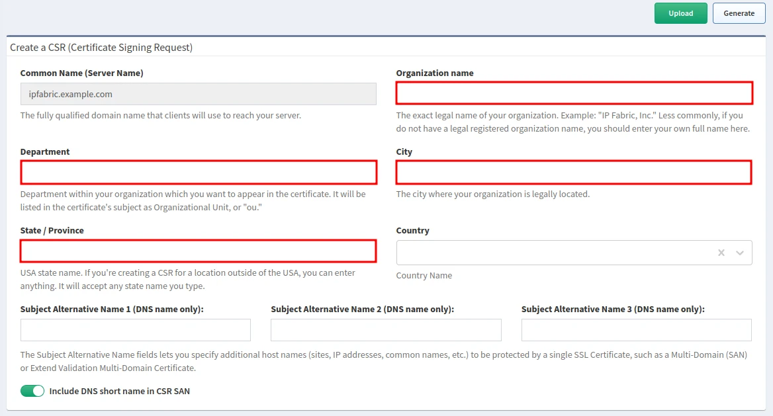Expand the Country dropdown chevron arrow

coord(740,253)
